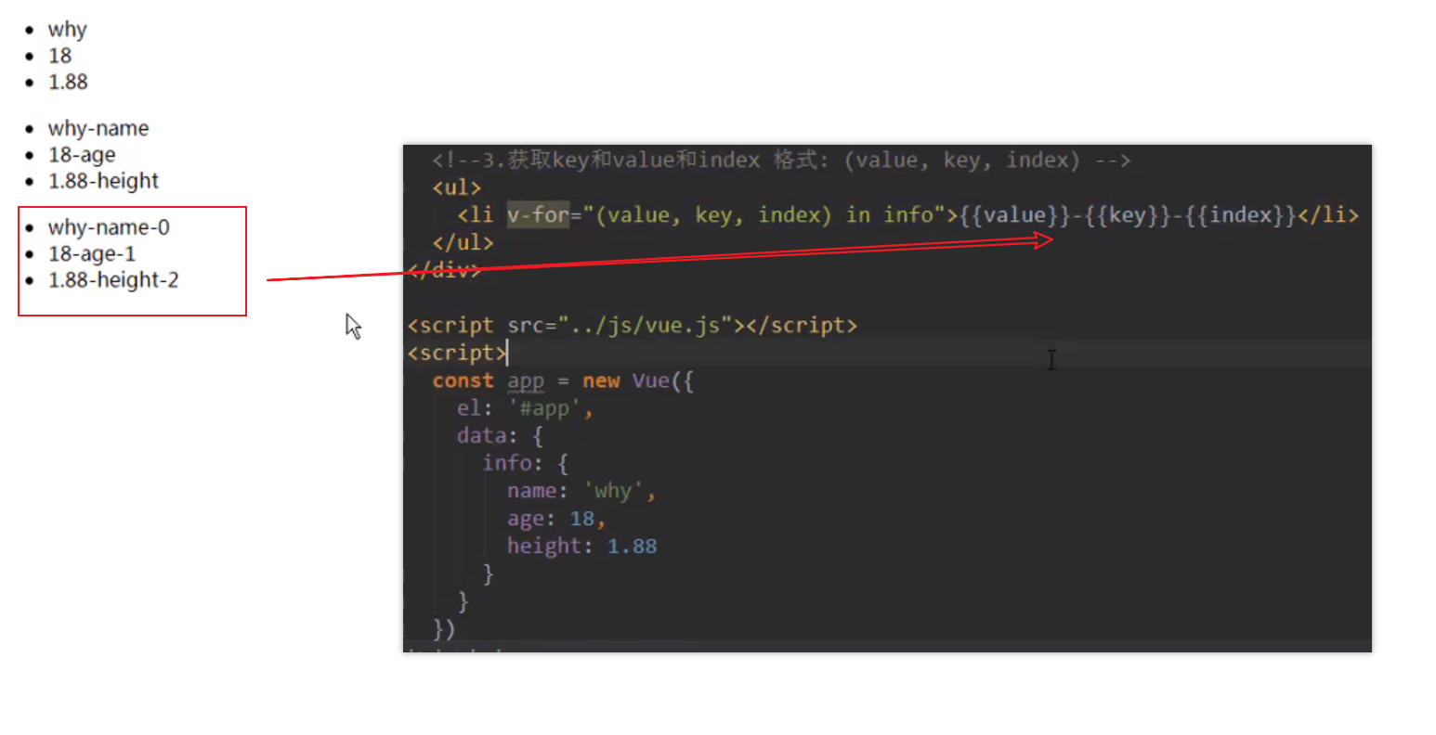The width and height of the screenshot is (1436, 735).
Task: Click '(value, key, index) in info' expression
Action: pos(764,215)
